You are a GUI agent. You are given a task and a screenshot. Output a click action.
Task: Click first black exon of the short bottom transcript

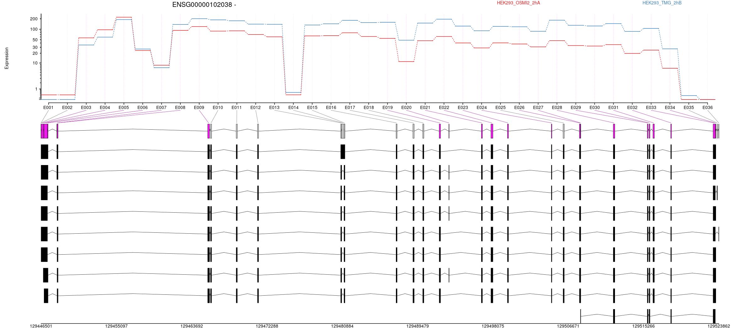(580, 316)
